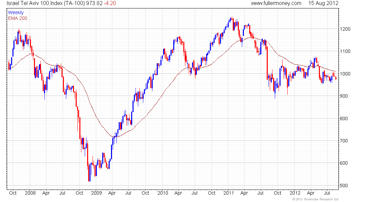Click the red change value -4.20
This screenshot has width=370, height=202.
pos(110,3)
